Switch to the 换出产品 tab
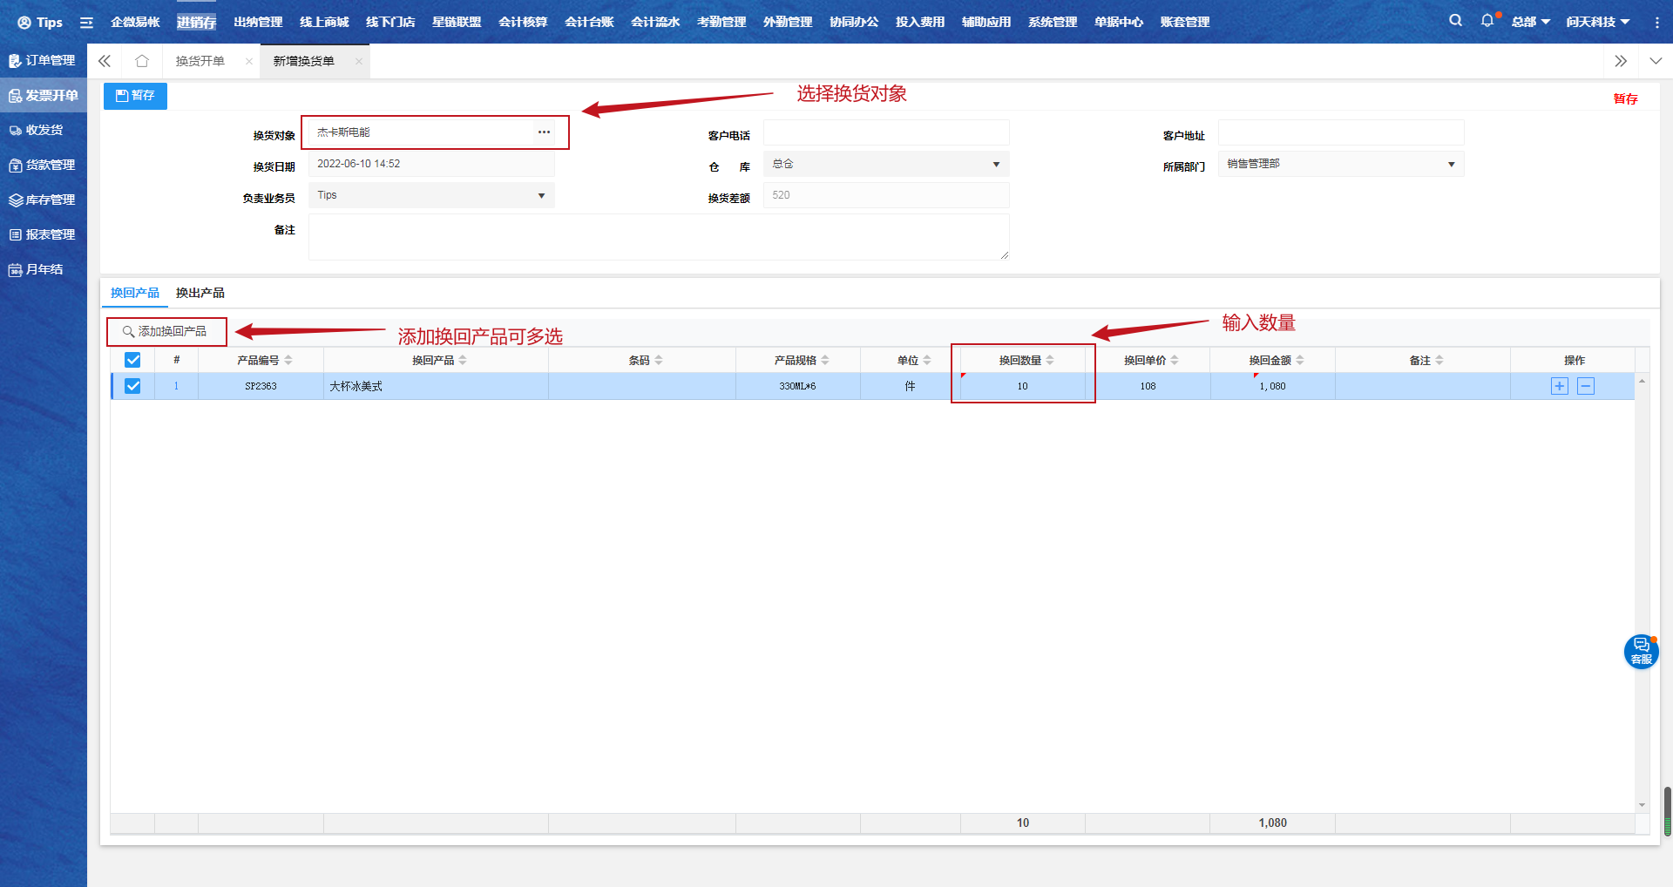 (x=200, y=293)
